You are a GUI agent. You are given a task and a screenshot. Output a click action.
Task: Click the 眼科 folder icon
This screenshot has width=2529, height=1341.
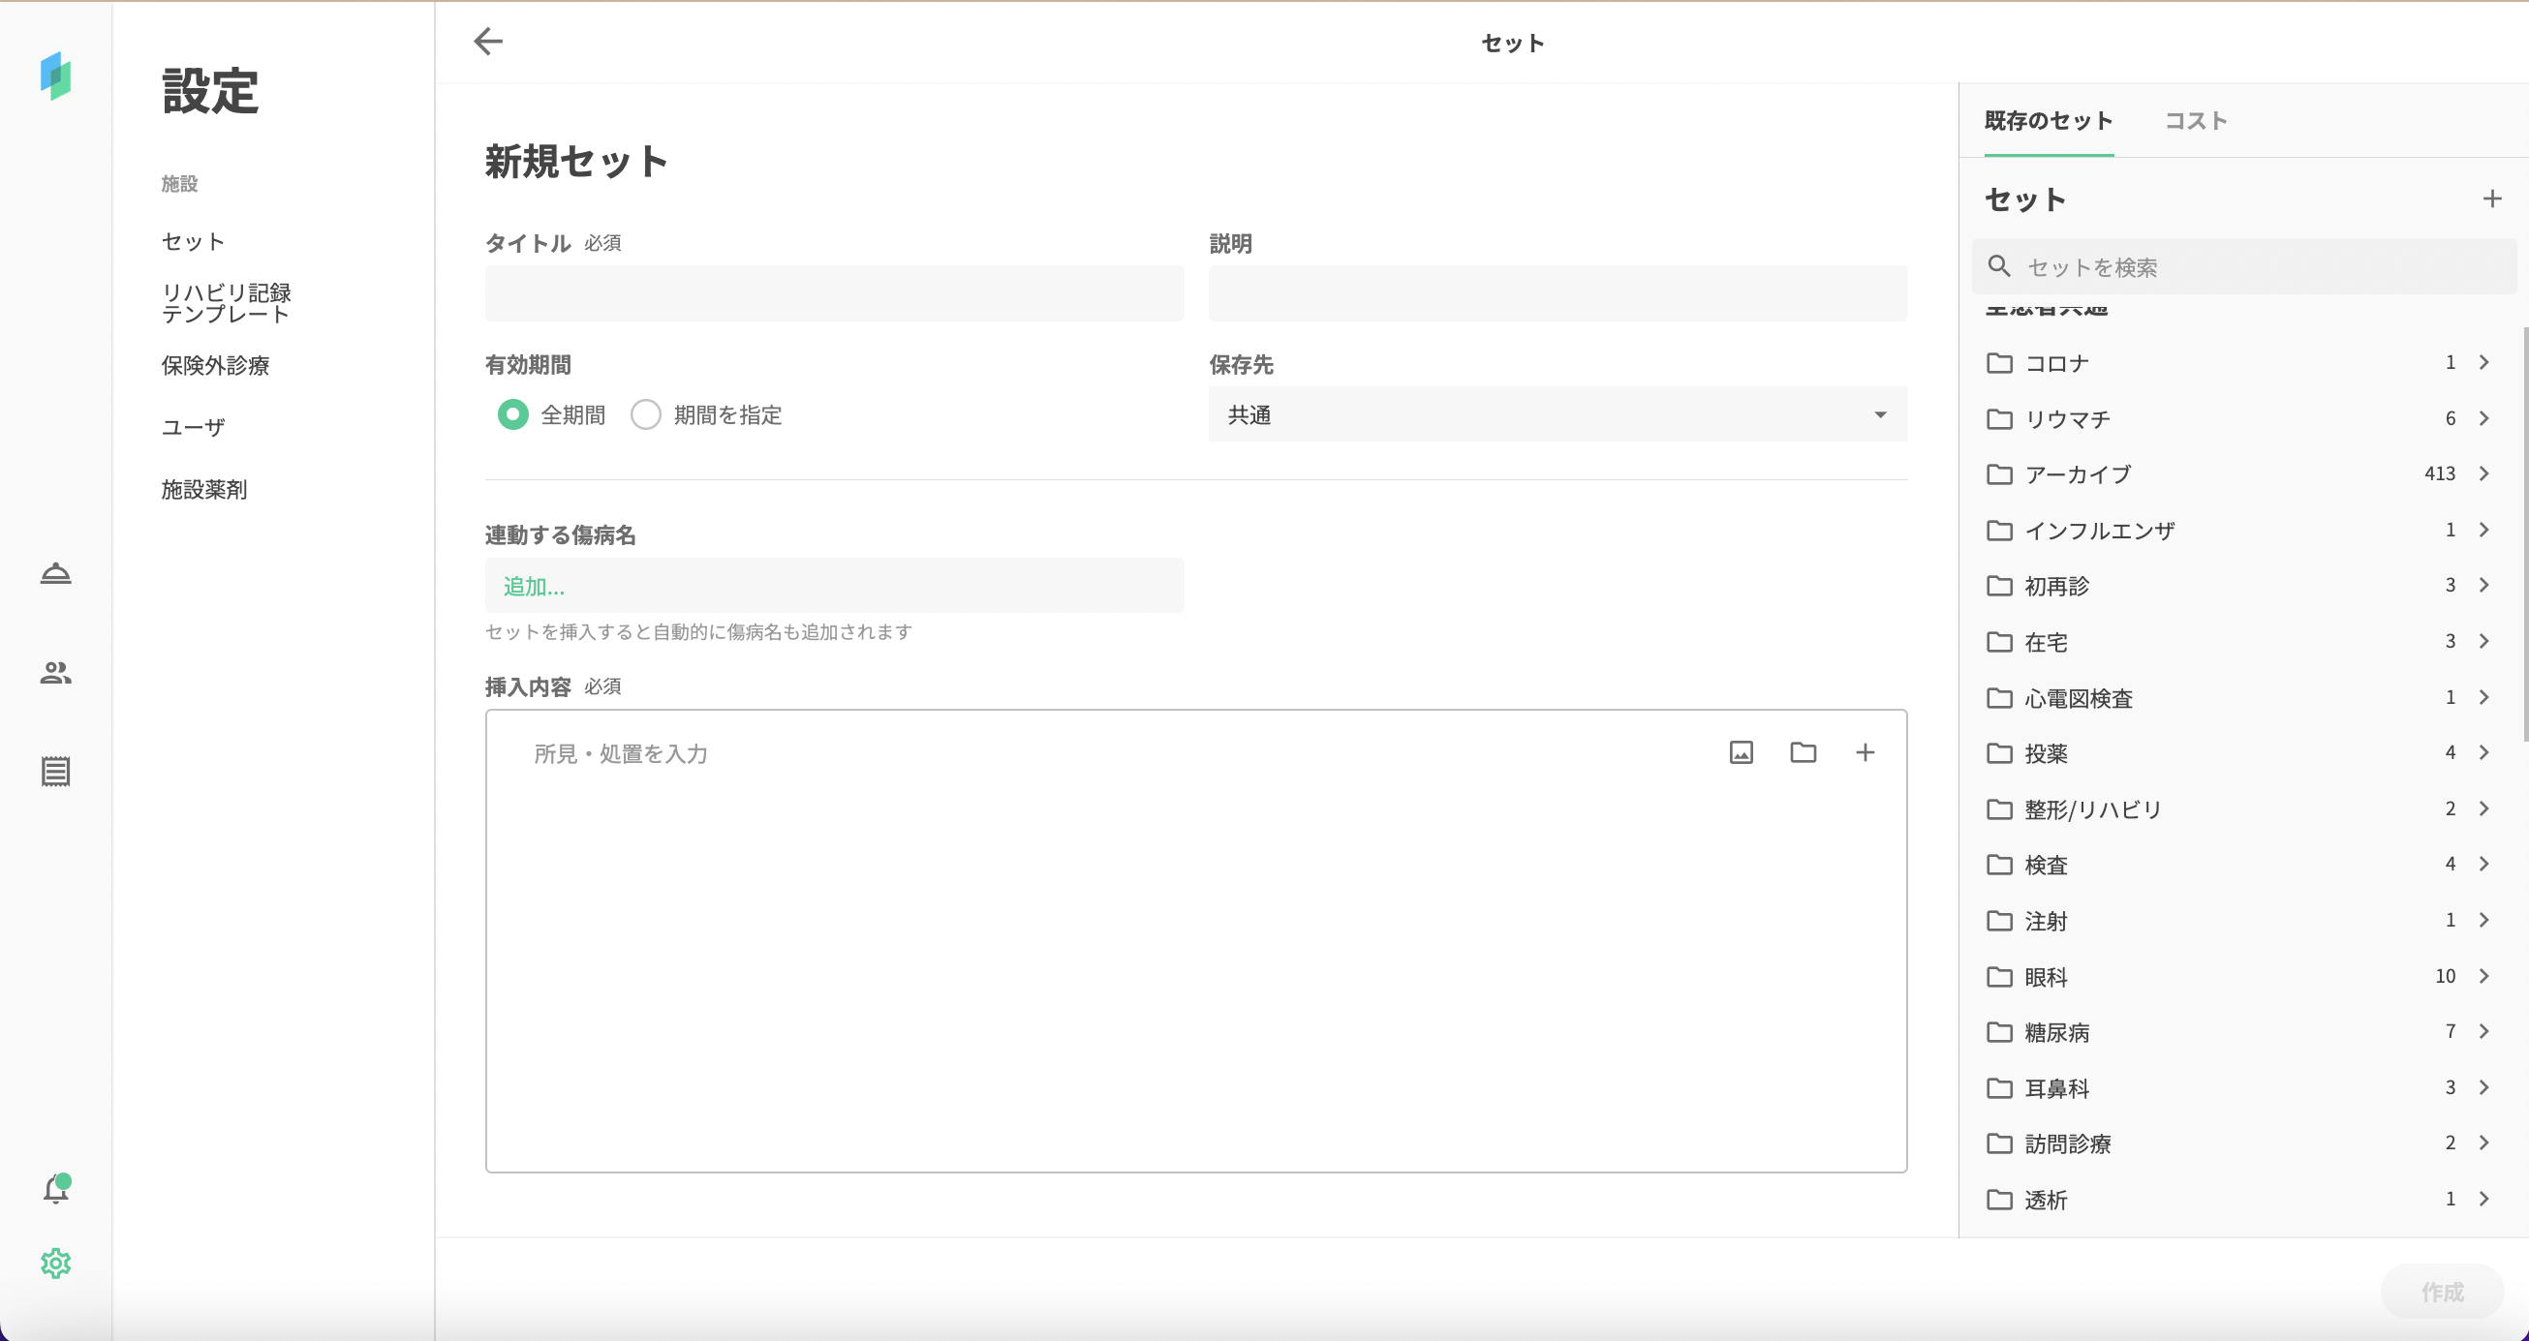[x=1999, y=977]
